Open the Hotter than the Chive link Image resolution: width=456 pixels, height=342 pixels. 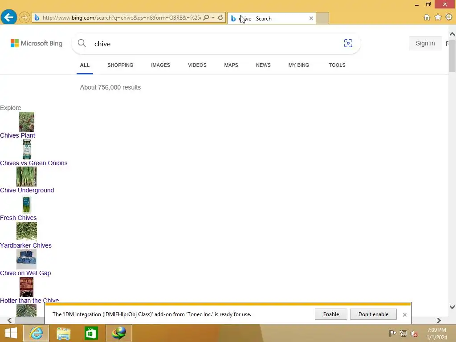tap(29, 300)
